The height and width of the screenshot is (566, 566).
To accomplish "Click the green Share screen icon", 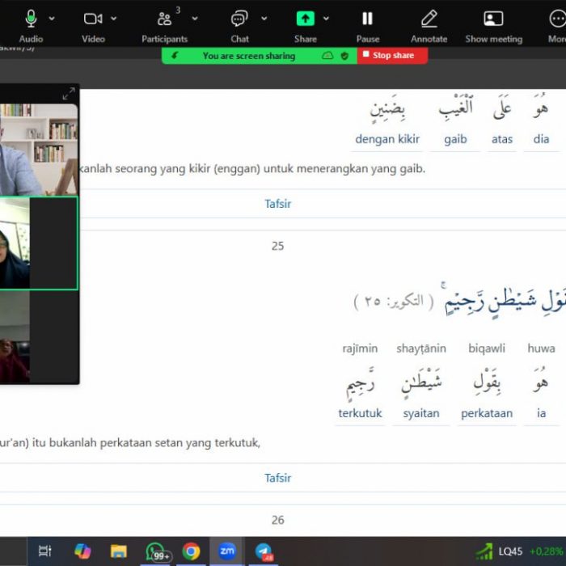I will [305, 19].
